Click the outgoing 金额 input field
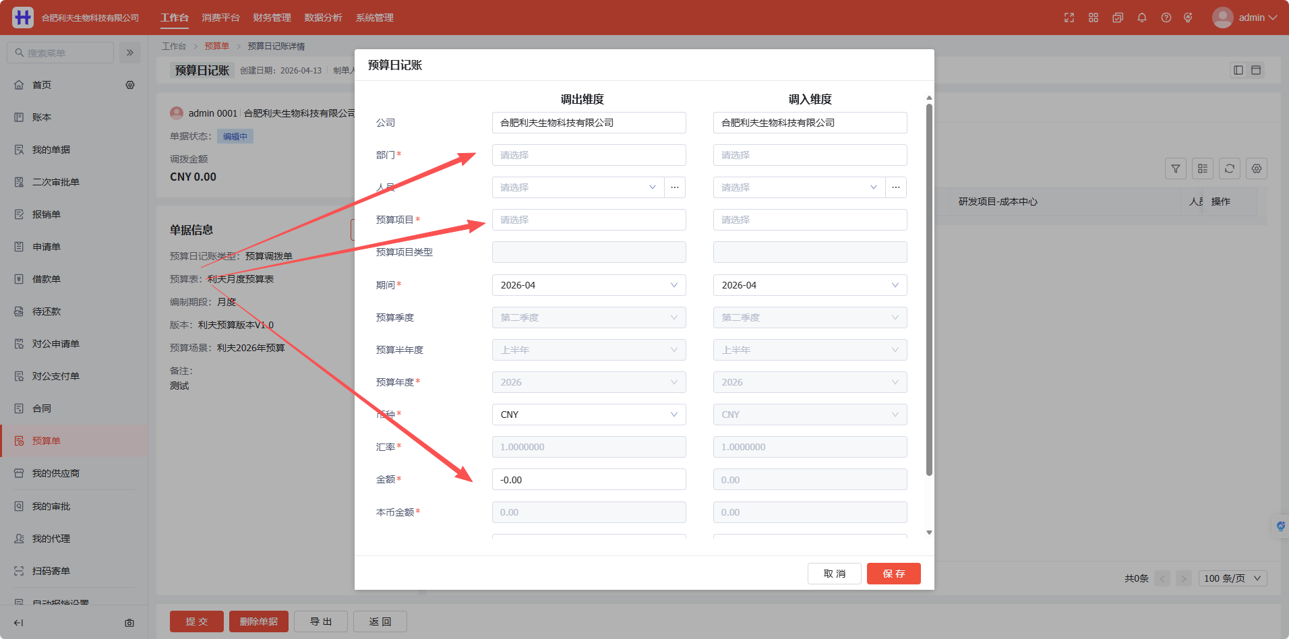 [589, 479]
